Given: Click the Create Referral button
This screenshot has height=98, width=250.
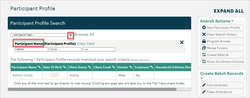Looking at the screenshot, I should pos(222,55).
